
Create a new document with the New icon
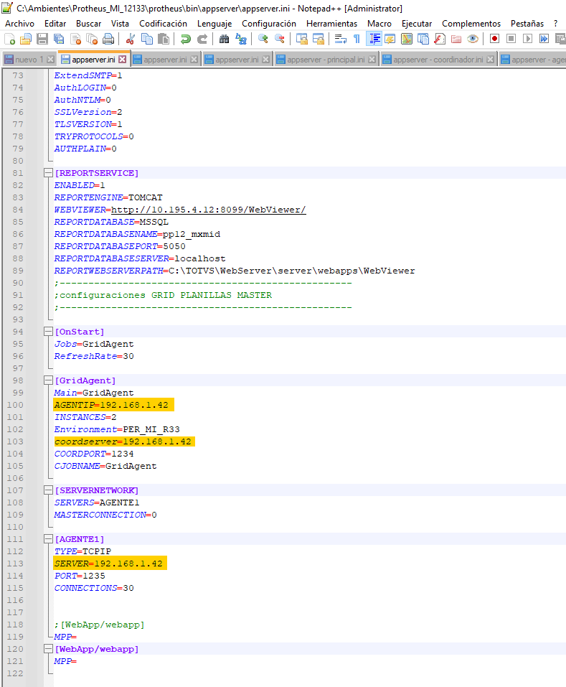tap(9, 39)
